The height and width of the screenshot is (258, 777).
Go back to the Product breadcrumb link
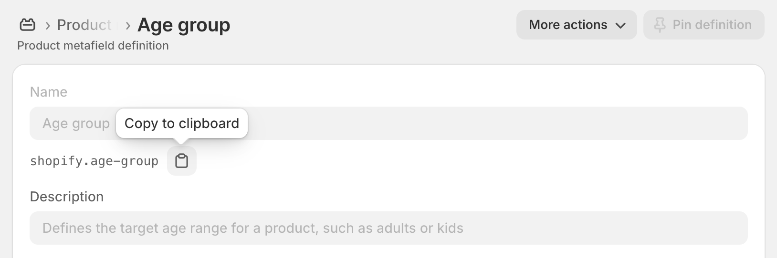(x=84, y=25)
